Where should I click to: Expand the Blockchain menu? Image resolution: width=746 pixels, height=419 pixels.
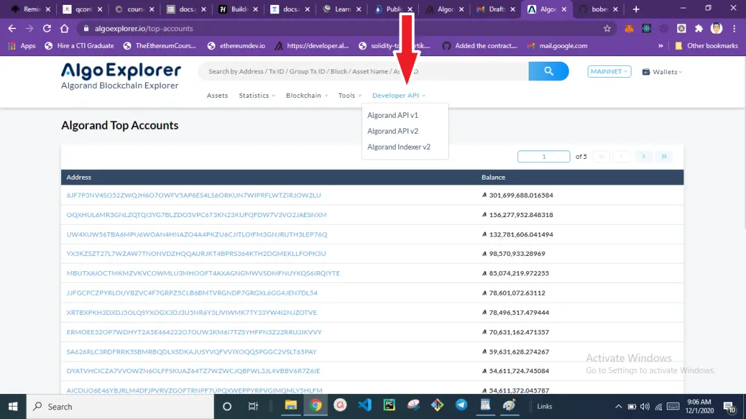point(307,96)
